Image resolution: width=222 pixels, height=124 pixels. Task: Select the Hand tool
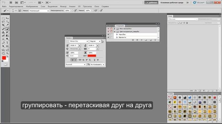tap(3, 53)
